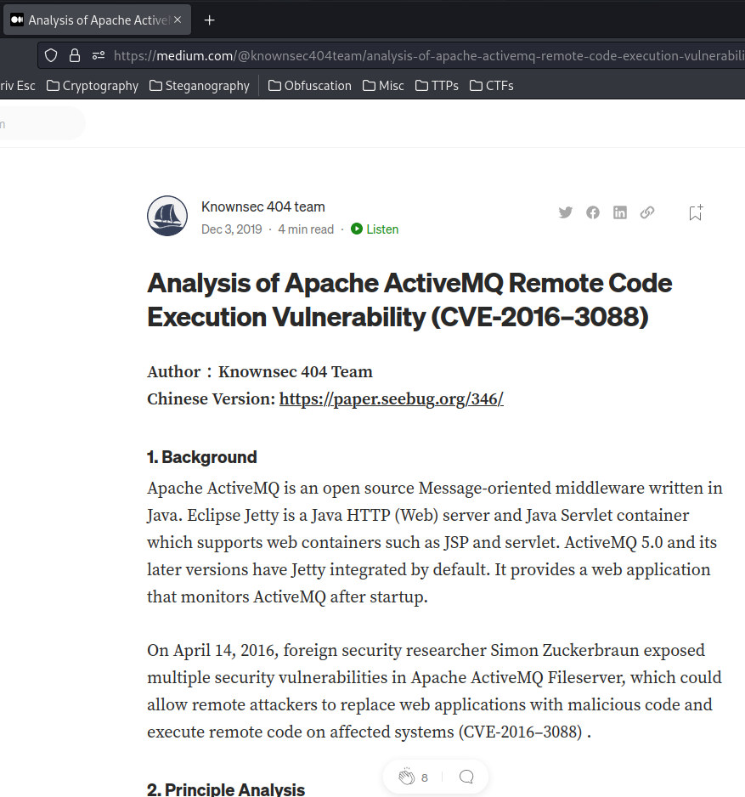This screenshot has width=745, height=797.
Task: Close the Analysis of Apache ActiveMQ tab
Action: (178, 20)
